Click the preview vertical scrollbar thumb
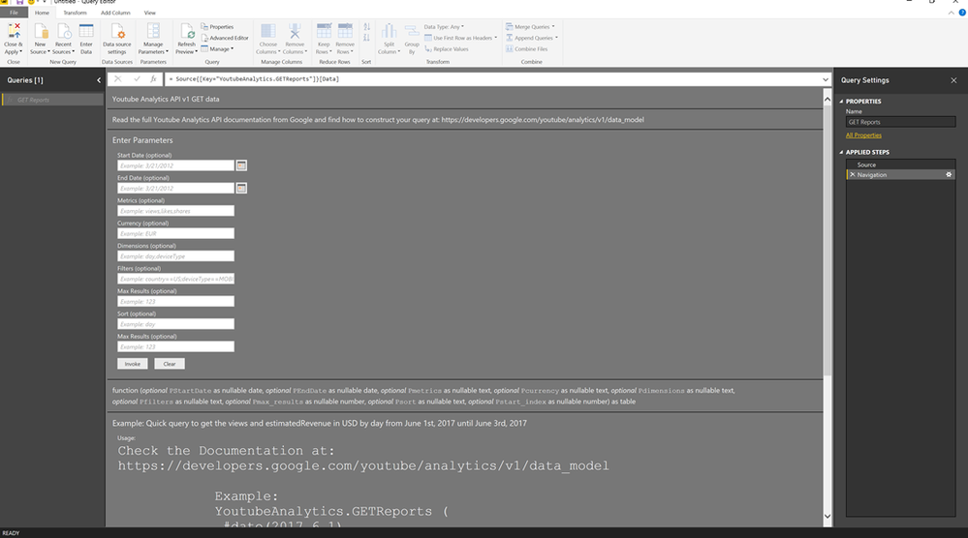The height and width of the screenshot is (538, 968). coord(827,239)
